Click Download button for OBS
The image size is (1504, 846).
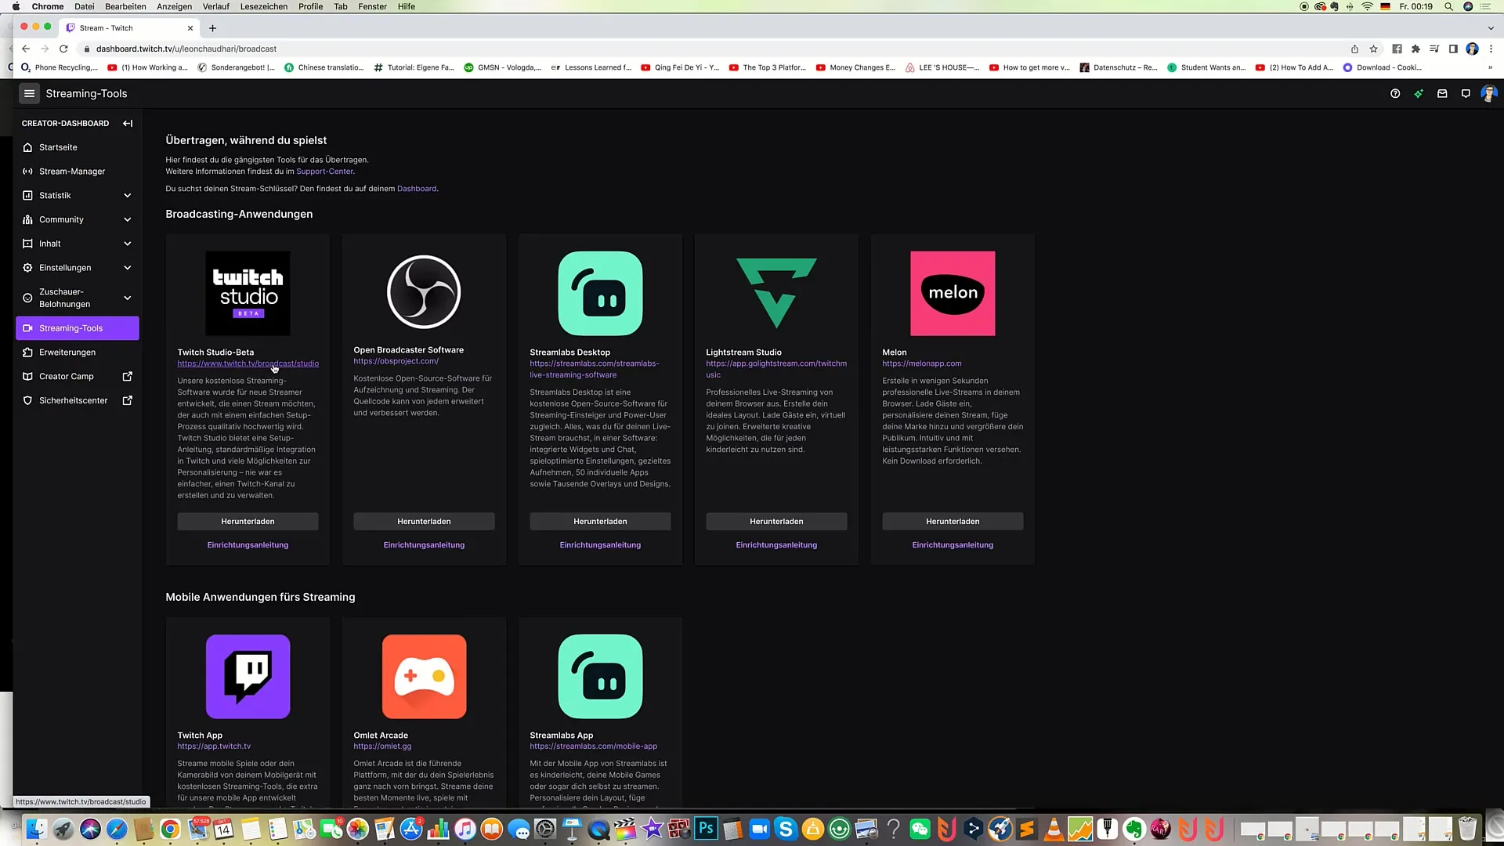coord(424,521)
